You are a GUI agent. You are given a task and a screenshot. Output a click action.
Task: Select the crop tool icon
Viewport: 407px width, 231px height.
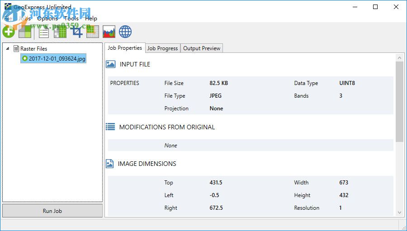click(77, 32)
